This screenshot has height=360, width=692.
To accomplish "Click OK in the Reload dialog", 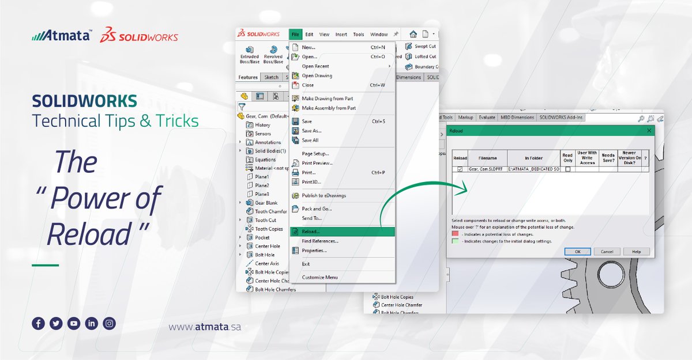I will click(x=577, y=252).
